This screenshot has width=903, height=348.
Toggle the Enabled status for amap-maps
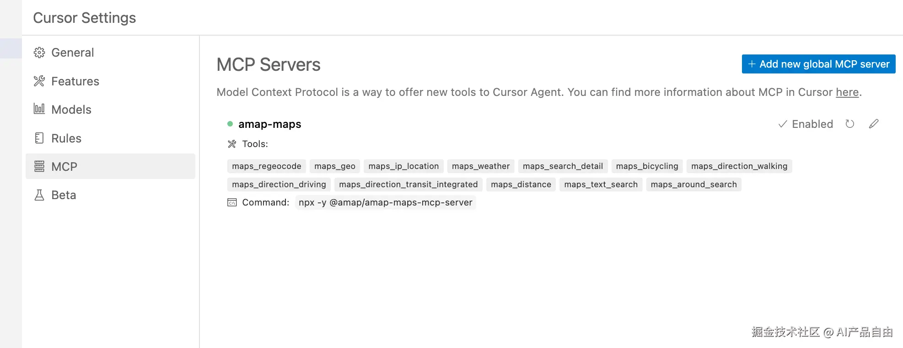(806, 124)
